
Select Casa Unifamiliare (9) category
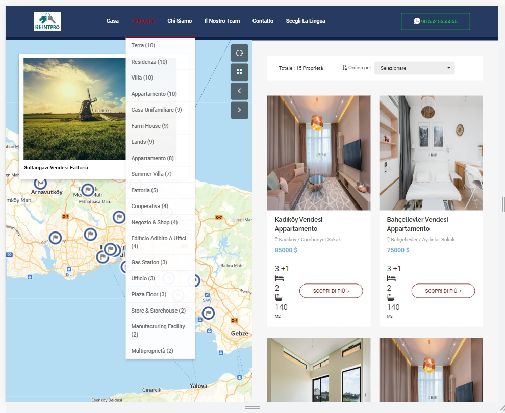click(x=160, y=110)
